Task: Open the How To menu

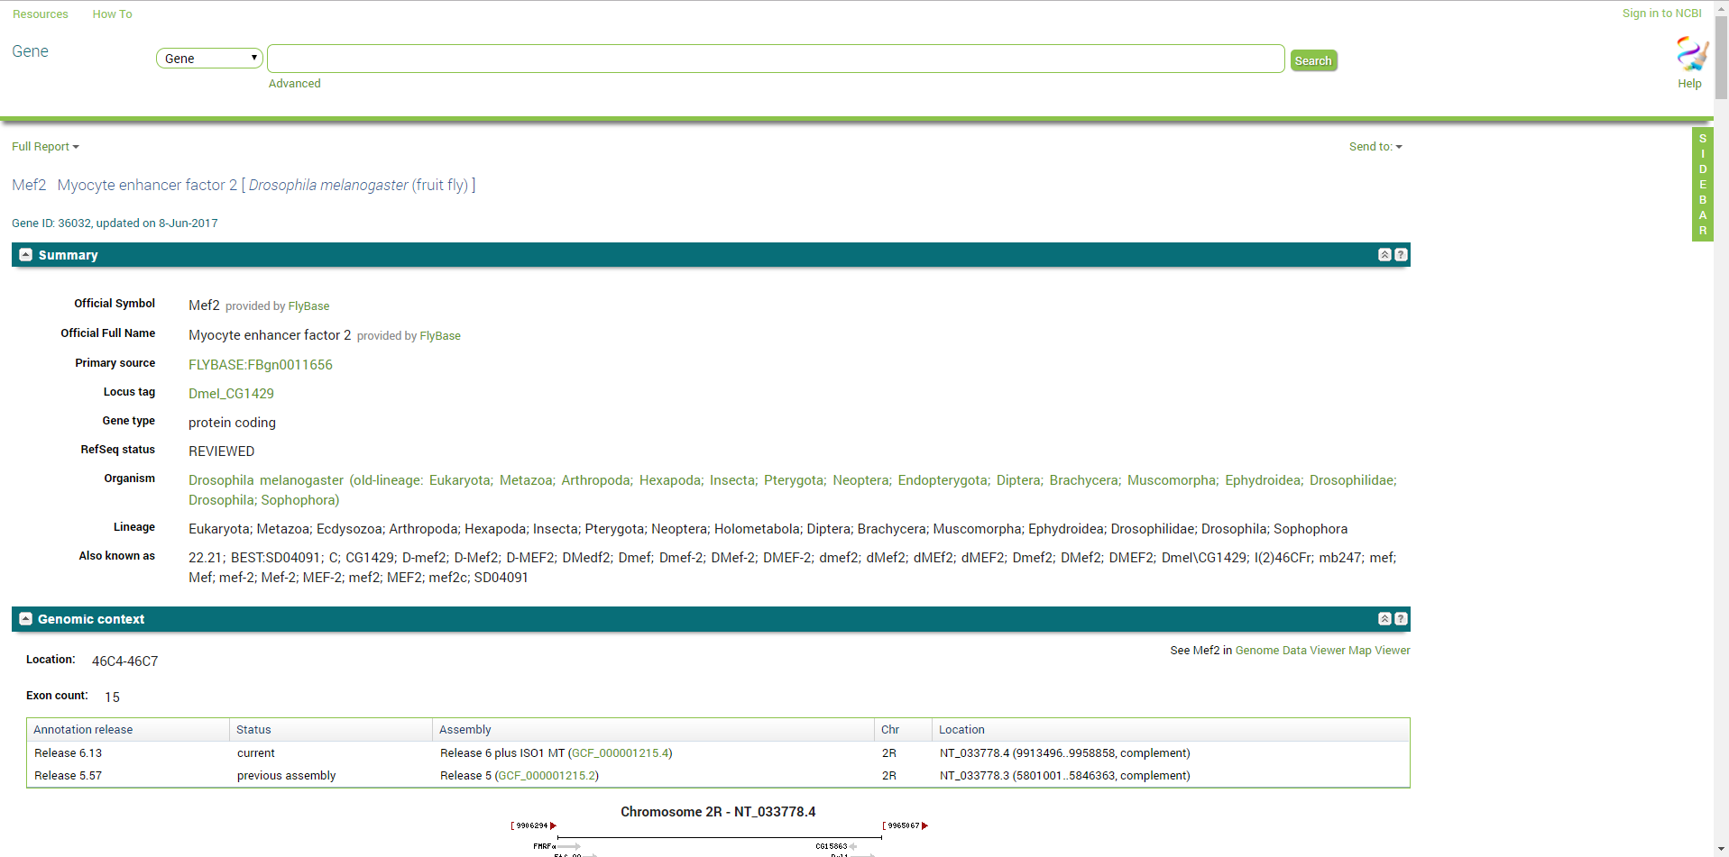Action: [x=112, y=14]
